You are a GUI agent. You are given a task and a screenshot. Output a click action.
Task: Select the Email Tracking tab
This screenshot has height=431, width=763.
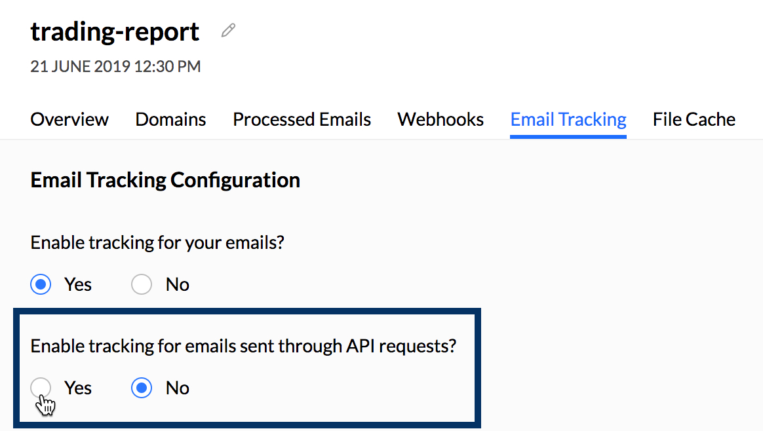568,119
